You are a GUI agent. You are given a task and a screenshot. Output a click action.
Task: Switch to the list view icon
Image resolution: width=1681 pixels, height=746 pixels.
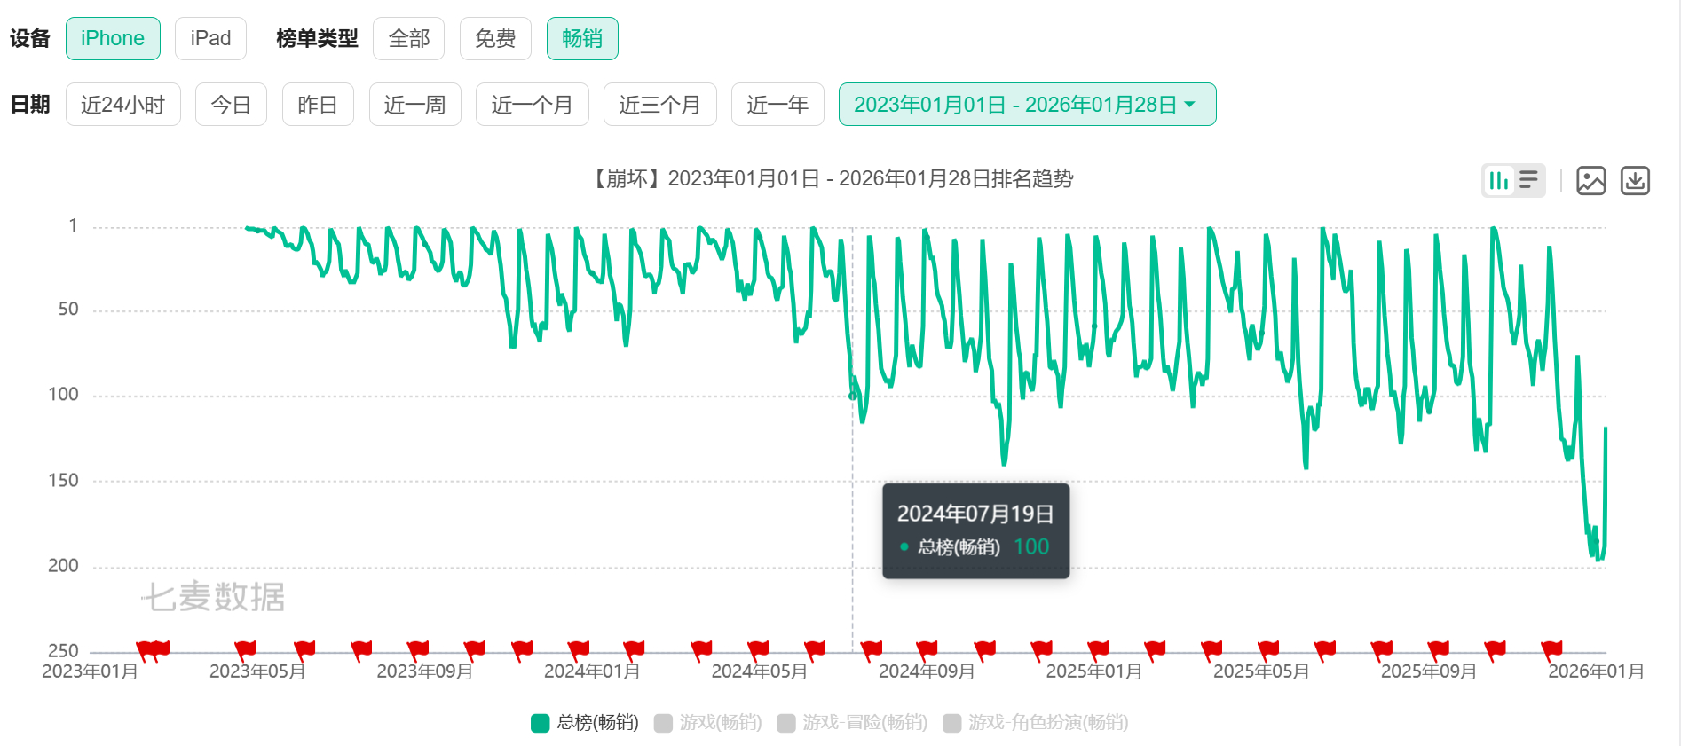coord(1528,181)
